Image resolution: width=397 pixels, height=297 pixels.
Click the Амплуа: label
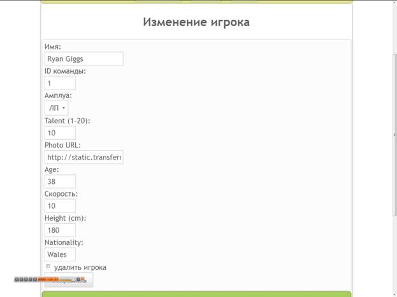click(x=58, y=95)
